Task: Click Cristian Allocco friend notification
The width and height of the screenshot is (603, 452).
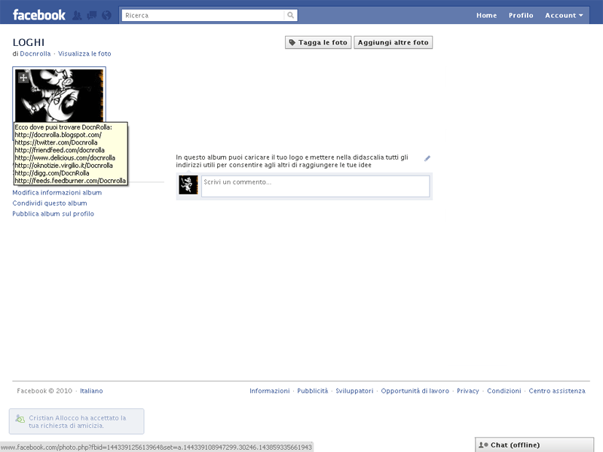Action: tap(77, 422)
